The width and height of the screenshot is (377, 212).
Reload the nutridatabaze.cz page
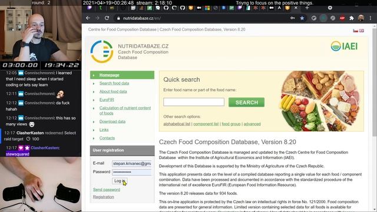tap(107, 18)
